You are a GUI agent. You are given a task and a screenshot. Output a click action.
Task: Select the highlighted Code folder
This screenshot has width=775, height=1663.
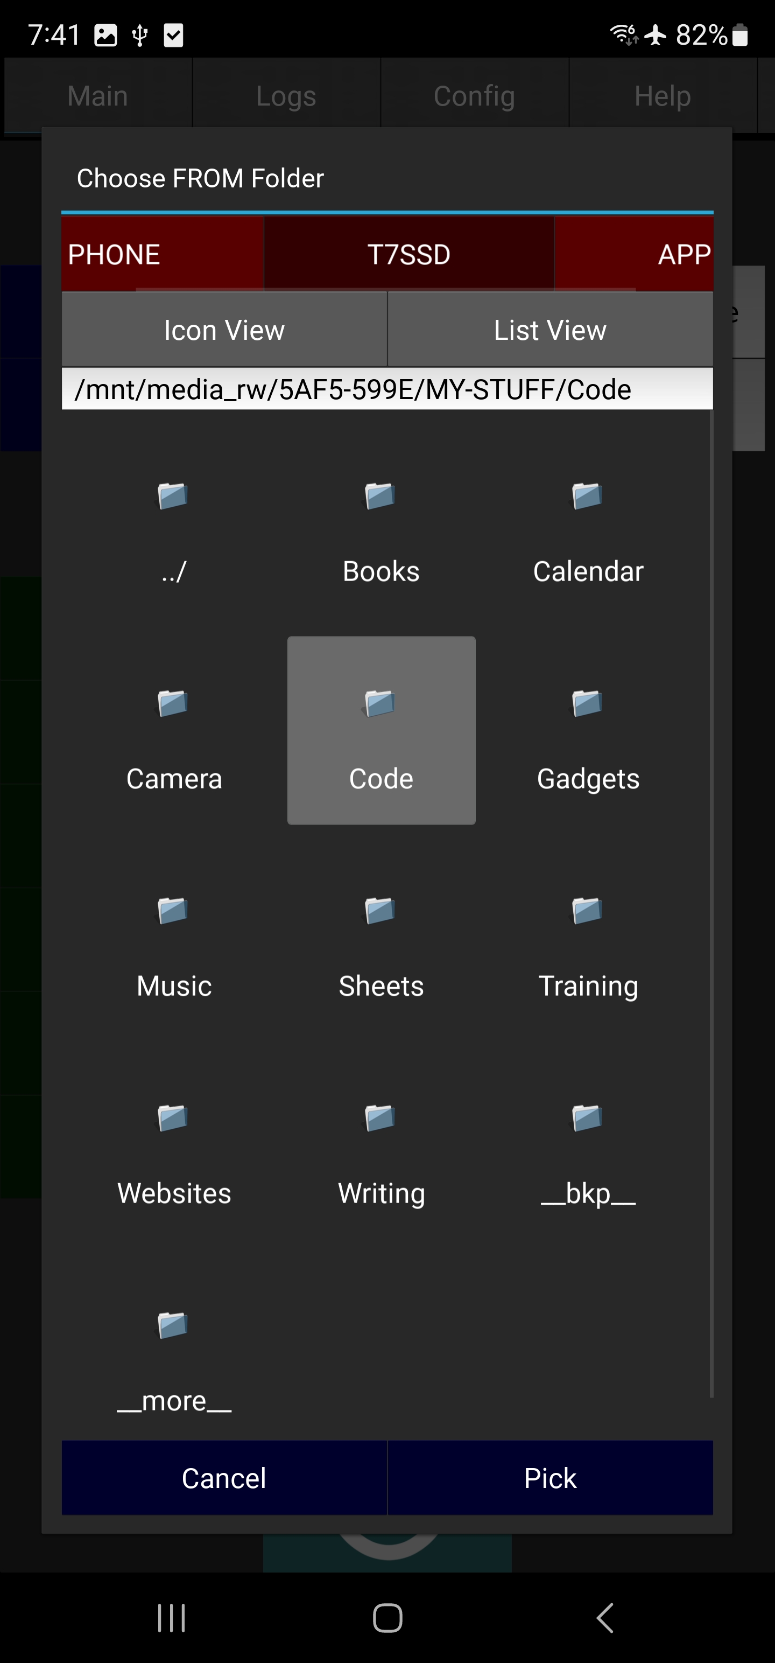pyautogui.click(x=381, y=730)
